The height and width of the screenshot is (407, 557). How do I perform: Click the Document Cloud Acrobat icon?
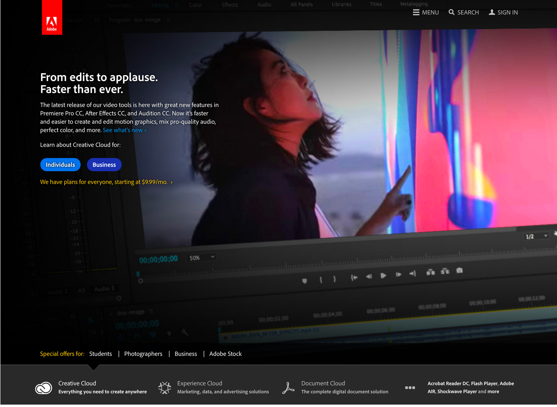tap(288, 388)
